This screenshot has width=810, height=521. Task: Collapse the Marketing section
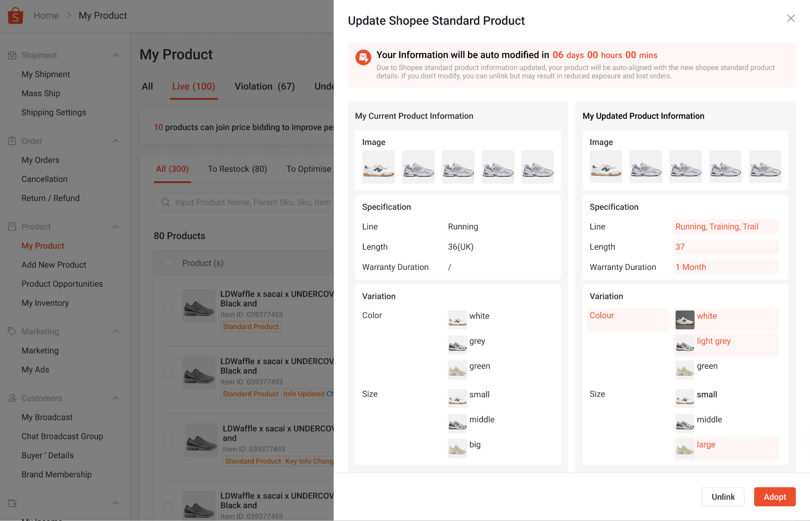[115, 331]
